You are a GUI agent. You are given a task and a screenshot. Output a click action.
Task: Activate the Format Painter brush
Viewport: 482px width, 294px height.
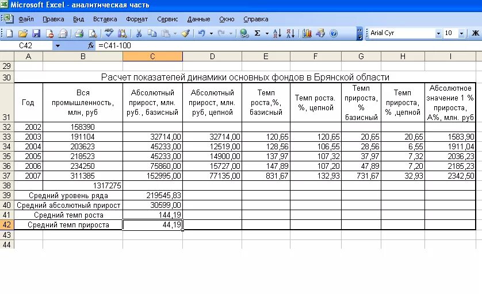pos(185,33)
